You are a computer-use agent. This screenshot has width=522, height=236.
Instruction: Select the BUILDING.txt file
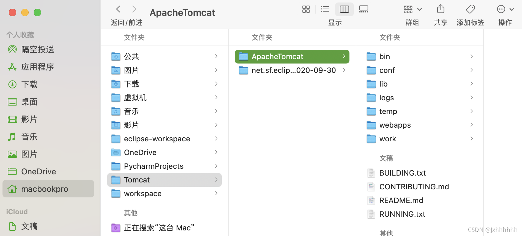[420, 173]
